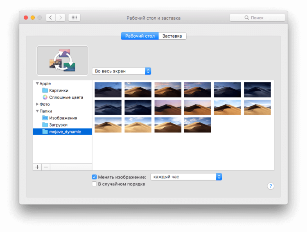
Task: Select fourth thumbnail in the second row
Action: 198,107
